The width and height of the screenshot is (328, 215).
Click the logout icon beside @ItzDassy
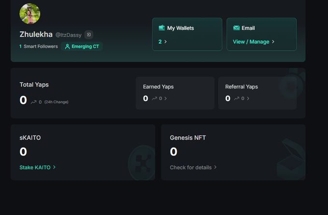point(89,35)
